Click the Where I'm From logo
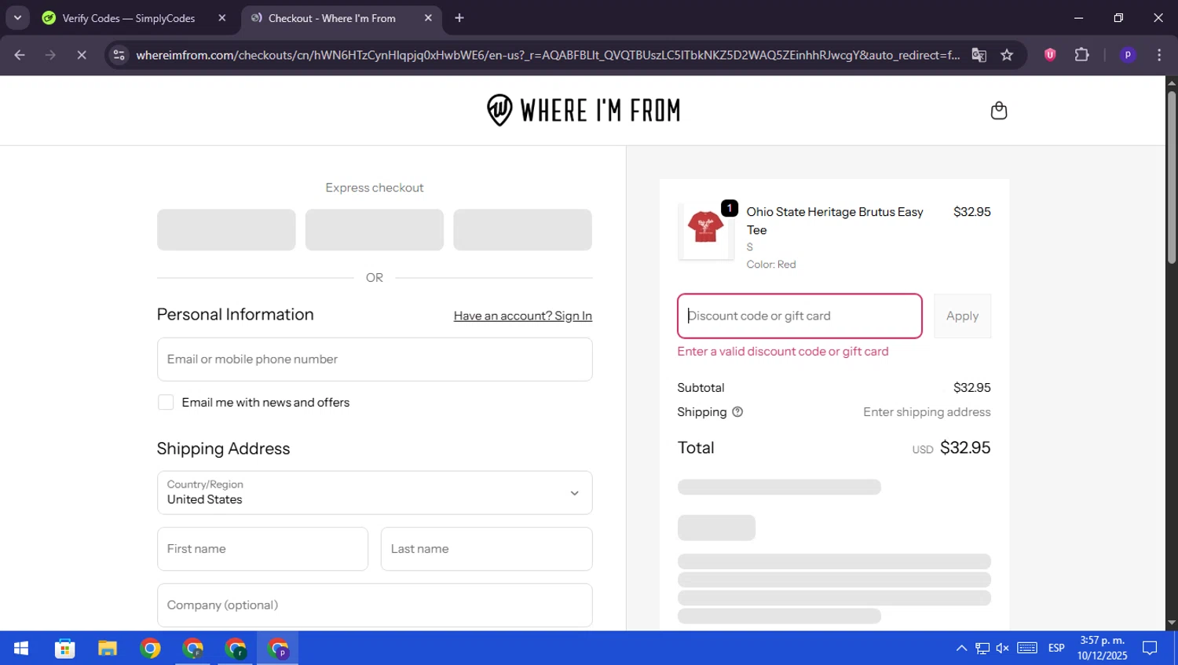 [x=584, y=111]
